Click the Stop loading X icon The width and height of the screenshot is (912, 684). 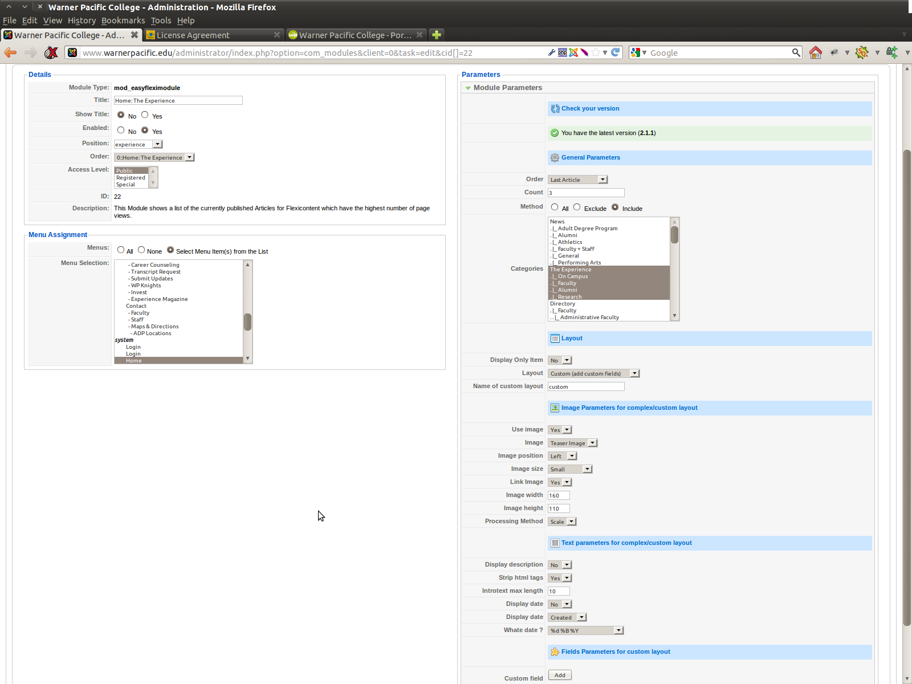click(51, 52)
